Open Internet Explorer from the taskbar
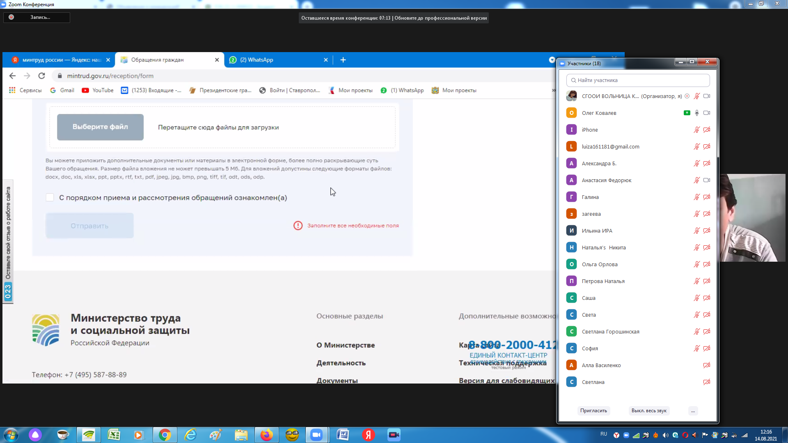The height and width of the screenshot is (443, 788). [x=191, y=435]
